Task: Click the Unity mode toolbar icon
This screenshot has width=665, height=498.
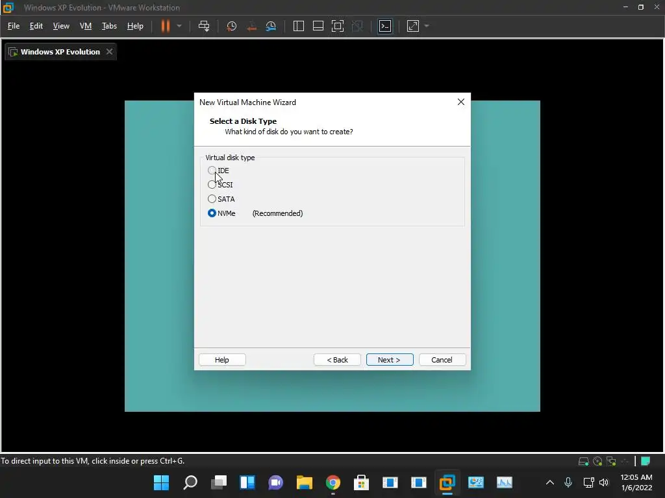Action: pyautogui.click(x=358, y=26)
